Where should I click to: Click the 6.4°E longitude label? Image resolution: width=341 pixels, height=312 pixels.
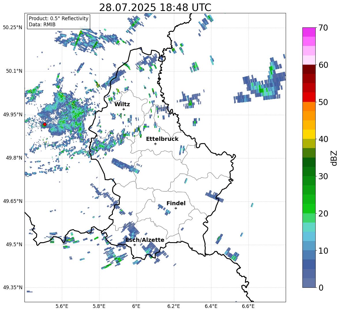[211, 306]
